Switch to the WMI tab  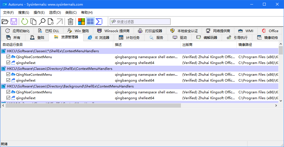[x=246, y=31]
